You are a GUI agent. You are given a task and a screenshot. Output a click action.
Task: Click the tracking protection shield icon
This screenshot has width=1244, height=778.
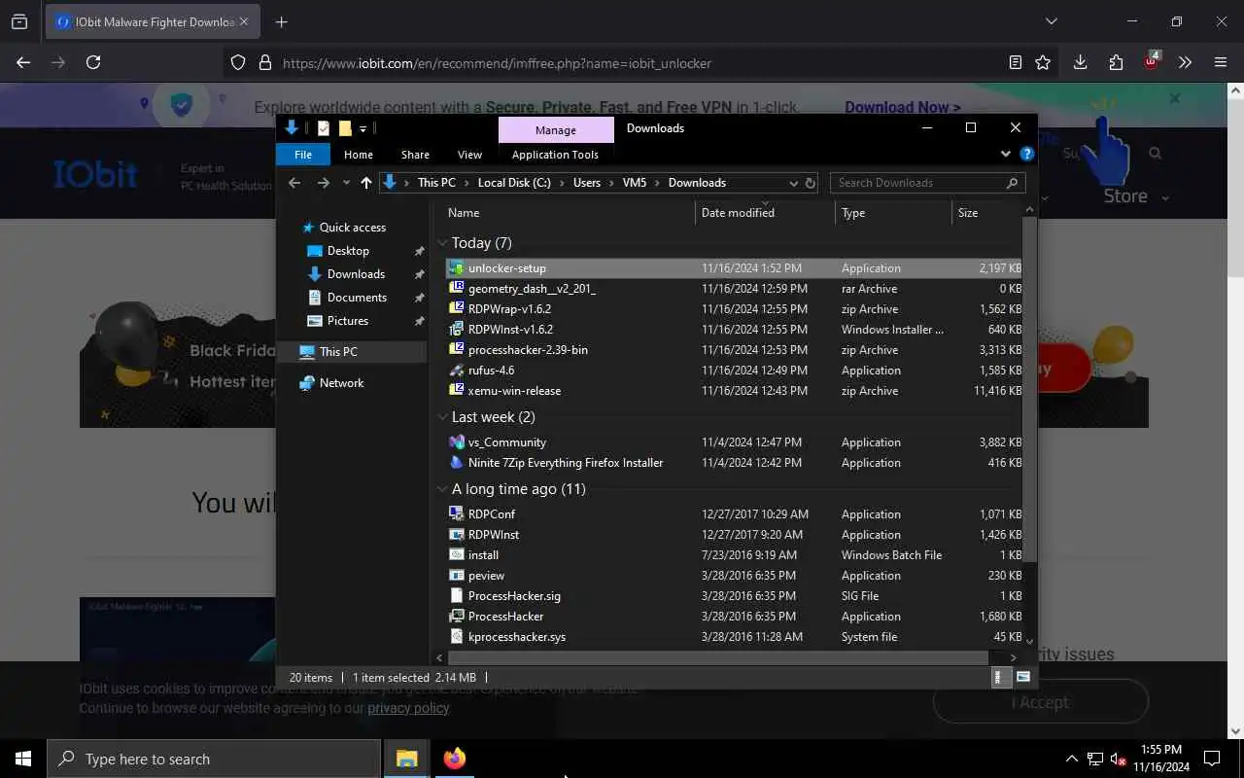[x=238, y=63]
